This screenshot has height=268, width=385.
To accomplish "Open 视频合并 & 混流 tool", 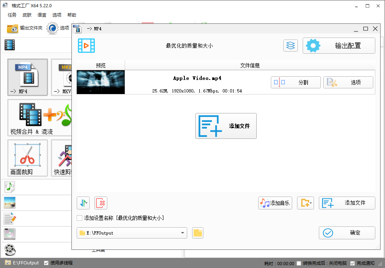I will [x=40, y=118].
